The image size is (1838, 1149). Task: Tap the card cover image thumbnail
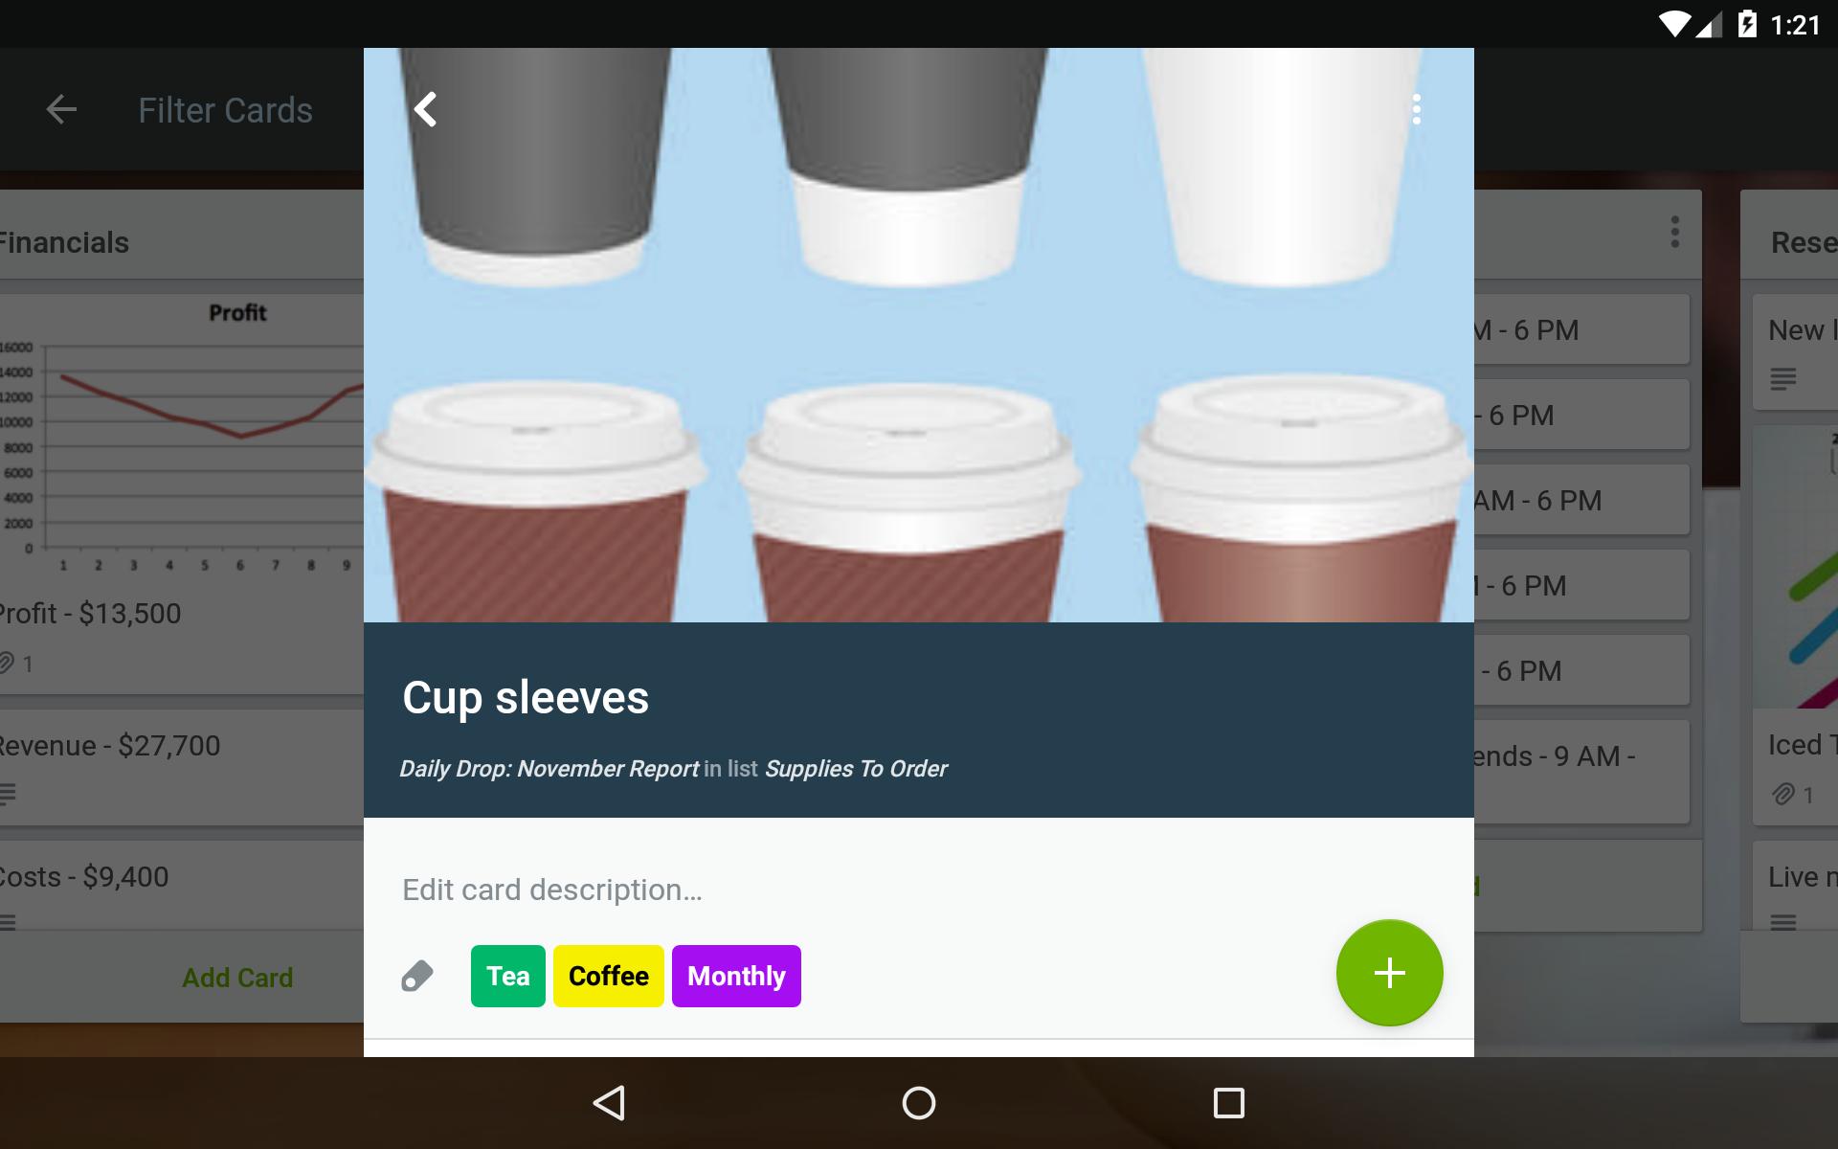[918, 336]
